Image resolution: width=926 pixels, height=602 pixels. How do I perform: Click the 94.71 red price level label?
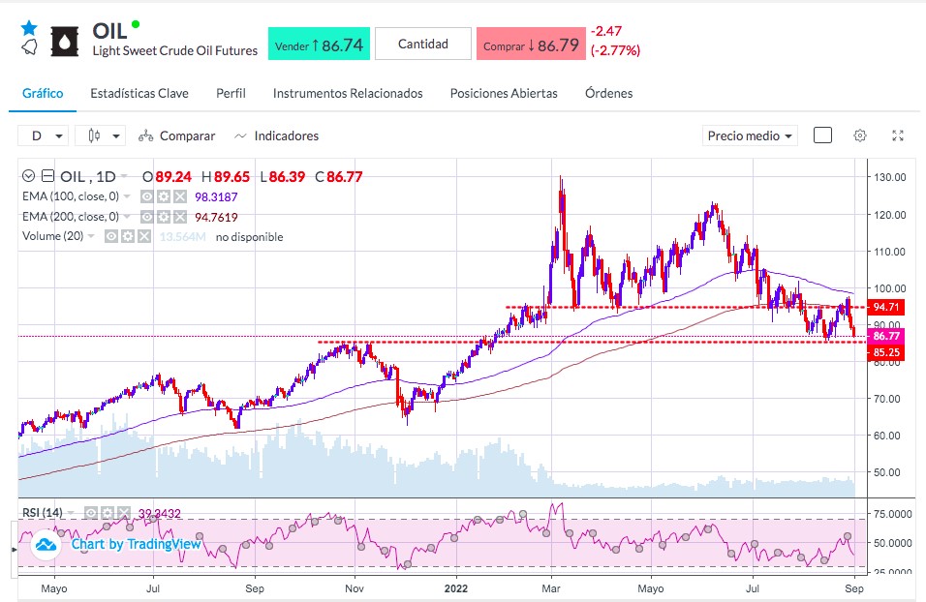pos(885,307)
